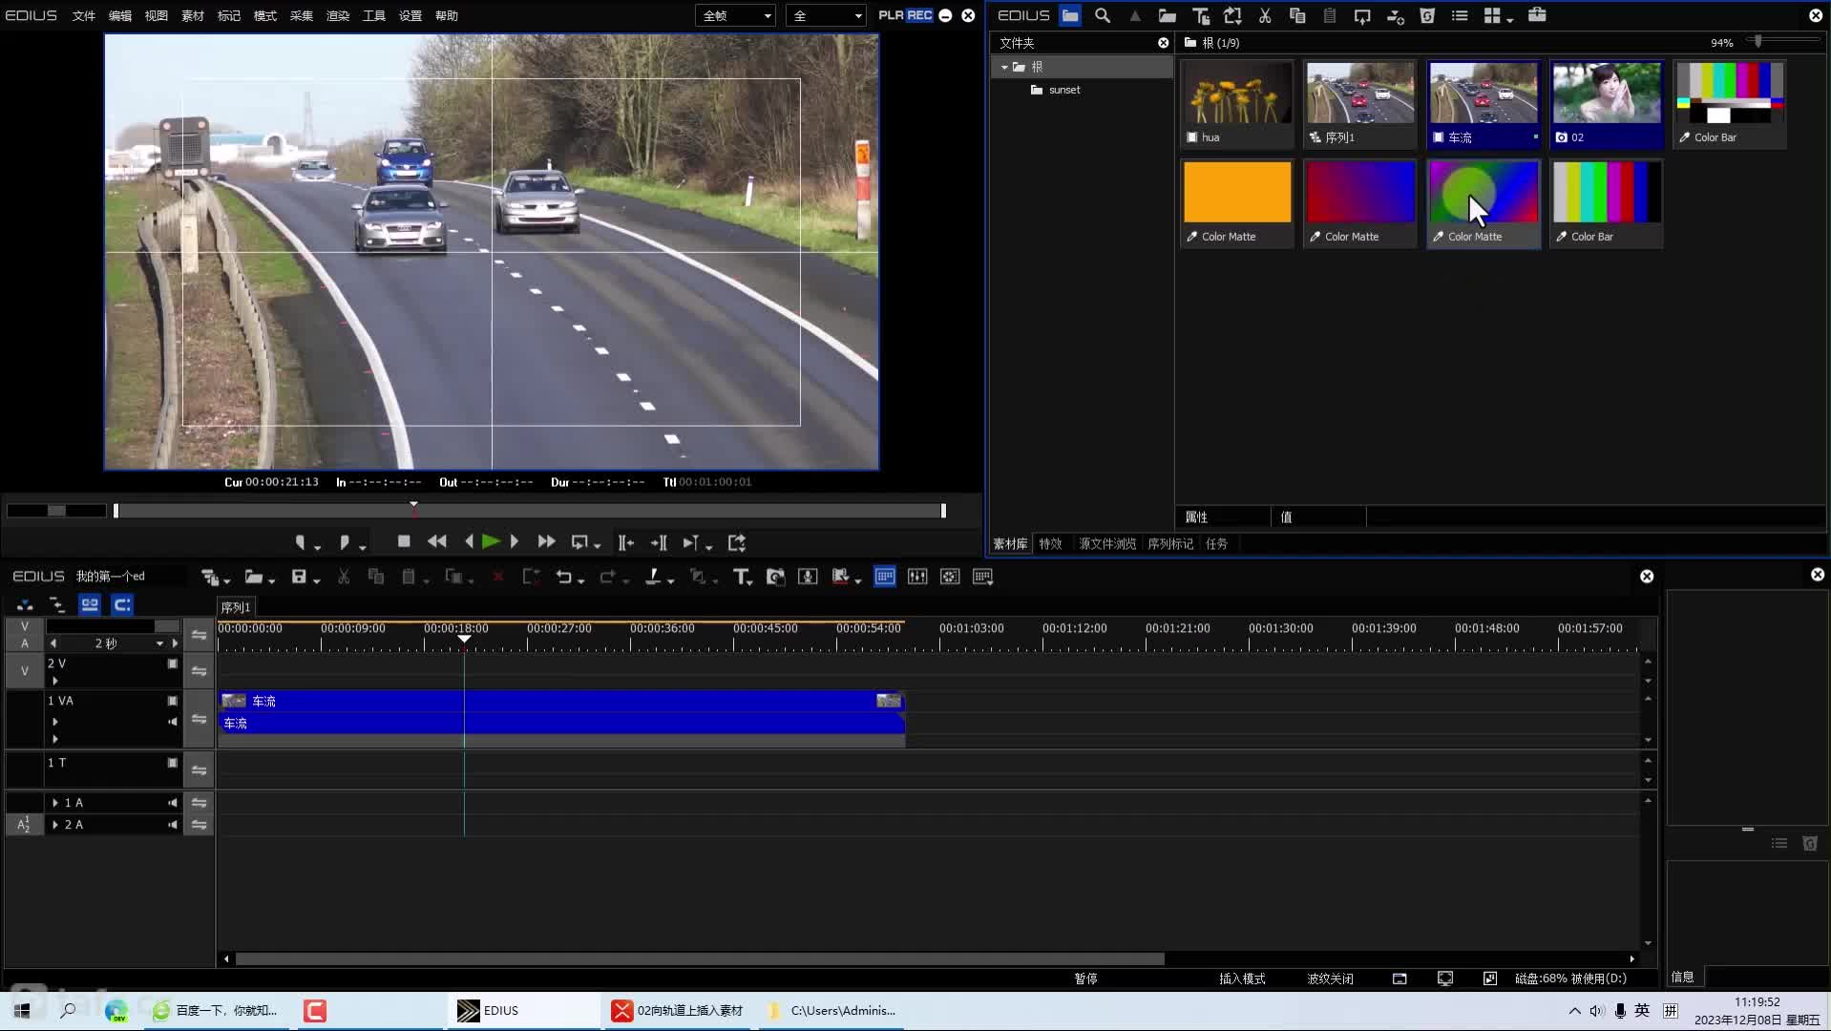Select the orange Color Matte clip
Image resolution: width=1831 pixels, height=1031 pixels.
pyautogui.click(x=1237, y=203)
